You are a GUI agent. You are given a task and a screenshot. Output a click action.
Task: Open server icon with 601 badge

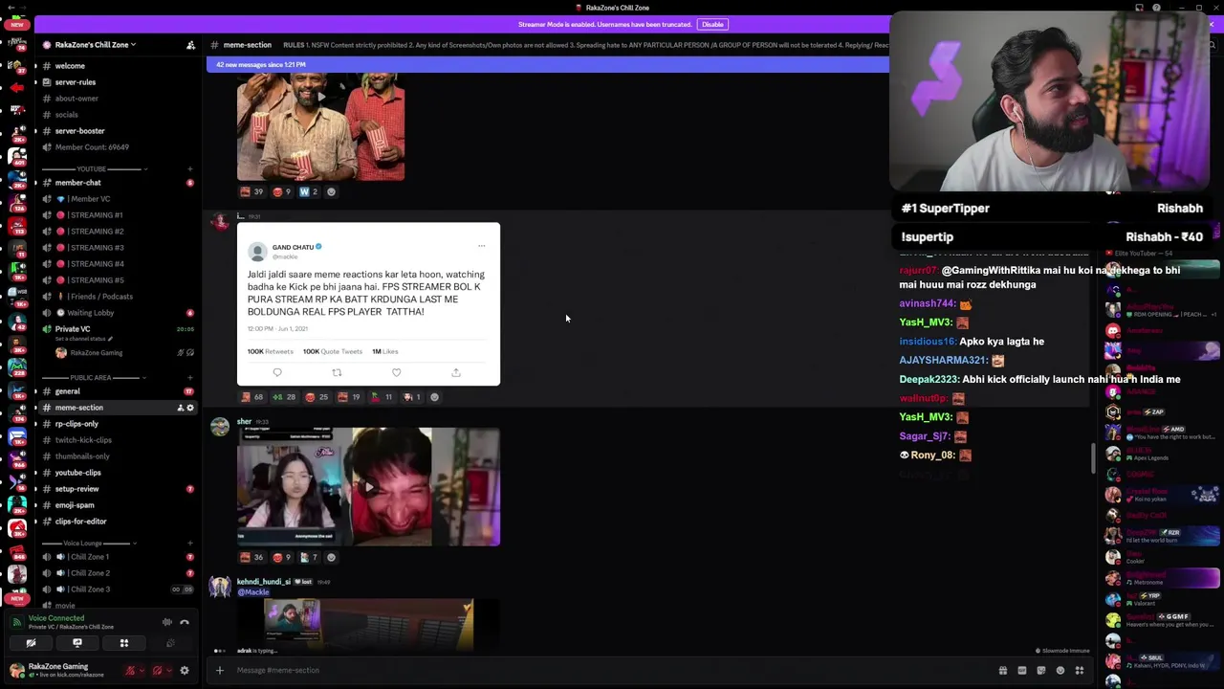click(x=17, y=156)
